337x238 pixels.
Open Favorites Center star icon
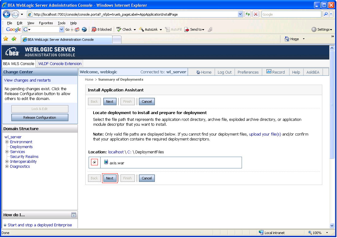click(6, 39)
